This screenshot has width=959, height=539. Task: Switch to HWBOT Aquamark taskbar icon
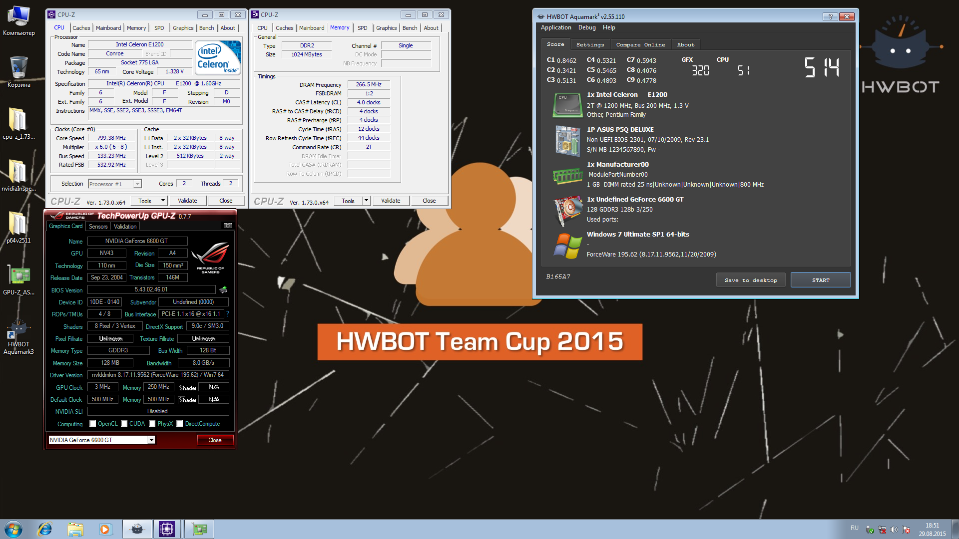[x=137, y=529]
